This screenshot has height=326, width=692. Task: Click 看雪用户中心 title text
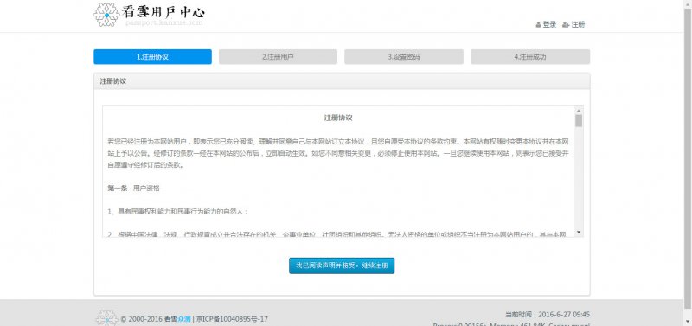click(x=163, y=11)
